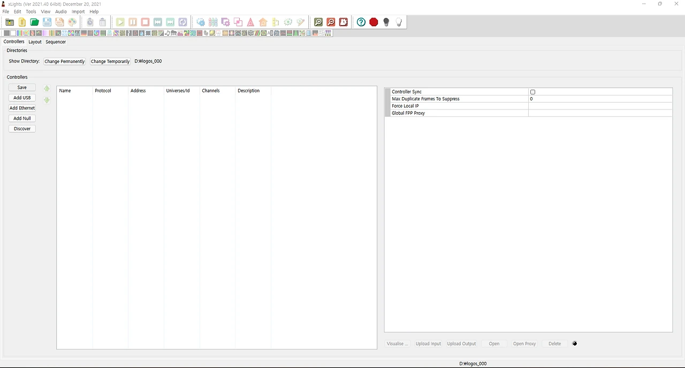Click the green dotted gear icon

[x=288, y=22]
